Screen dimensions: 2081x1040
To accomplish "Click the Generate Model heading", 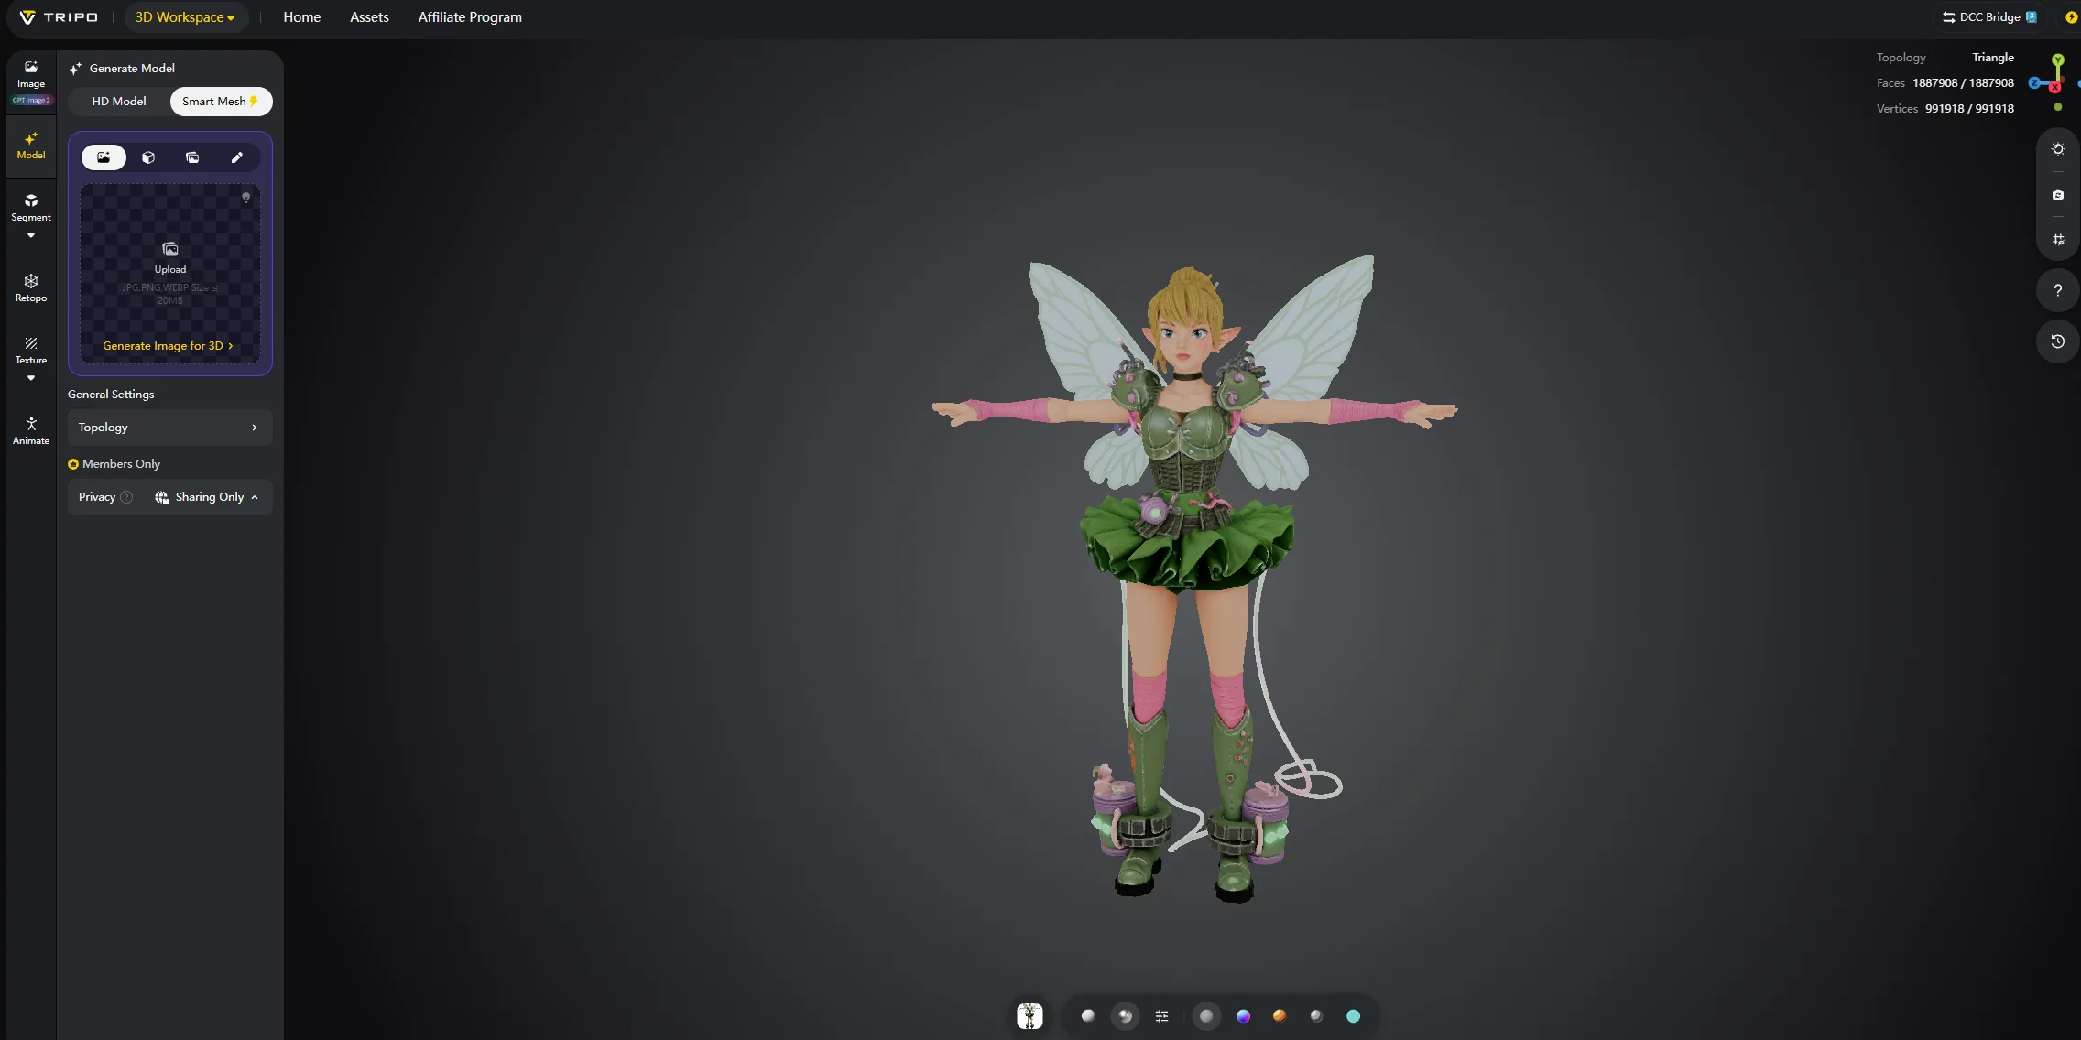I will [132, 69].
